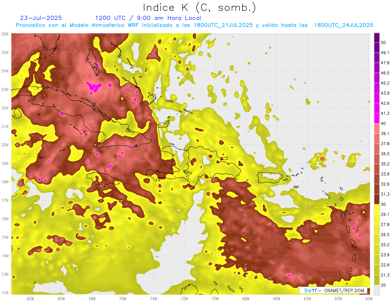Click the color bar value '47.8'
Viewport: 392px width, 303px height.
385,63
